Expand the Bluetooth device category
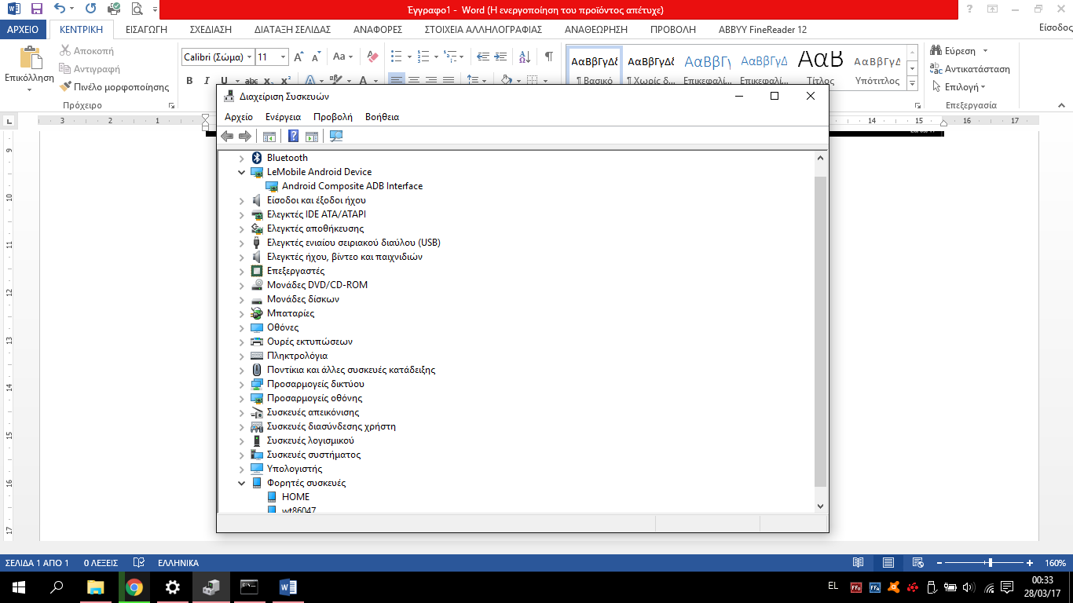This screenshot has width=1073, height=603. 242,158
